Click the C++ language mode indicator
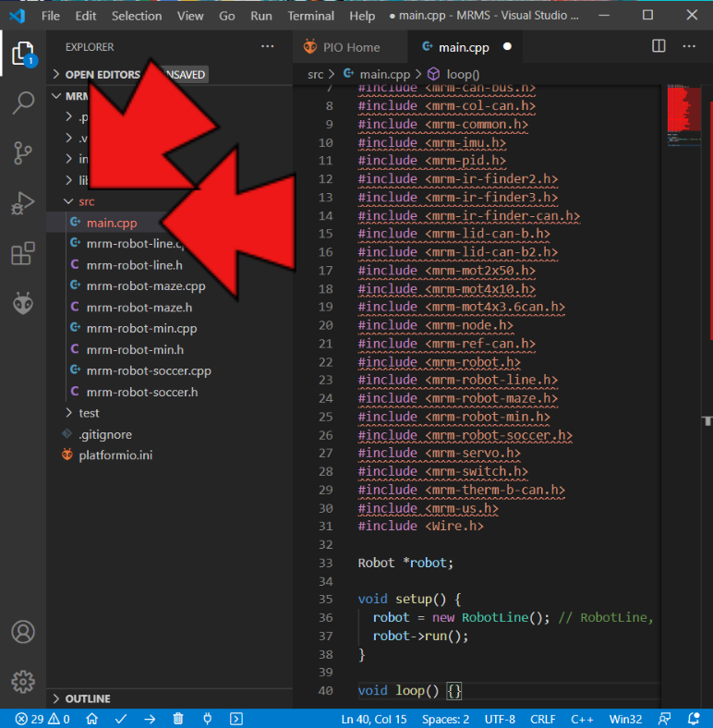713x728 pixels. (x=582, y=719)
